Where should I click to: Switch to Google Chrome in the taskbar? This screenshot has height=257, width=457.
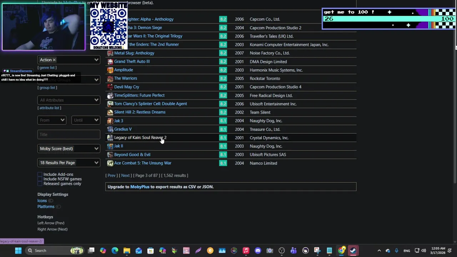point(341,251)
